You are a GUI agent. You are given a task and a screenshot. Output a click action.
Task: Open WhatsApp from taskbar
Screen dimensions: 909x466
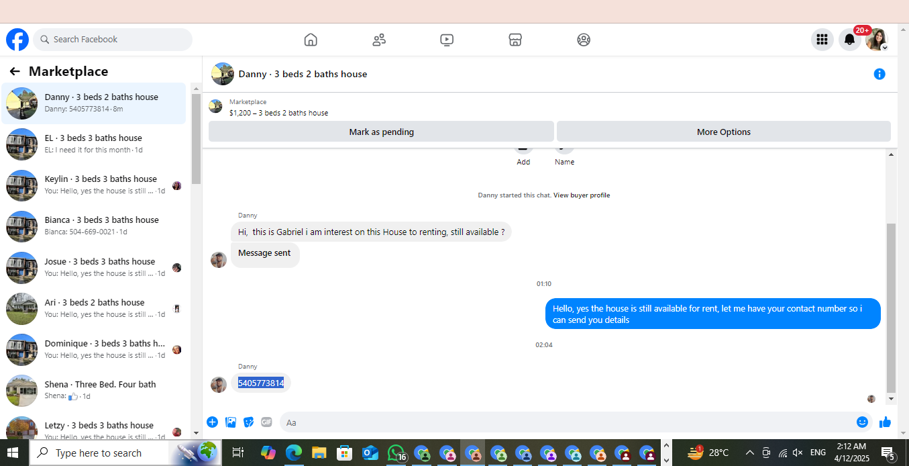396,453
